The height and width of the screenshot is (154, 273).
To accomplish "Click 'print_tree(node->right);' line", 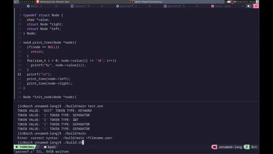I will 49,83.
